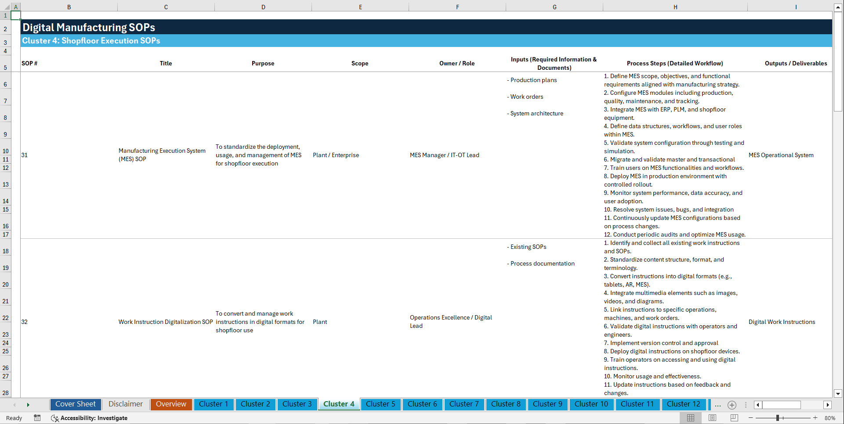
Task: Click horizontal scrollbar left arrow
Action: point(758,405)
